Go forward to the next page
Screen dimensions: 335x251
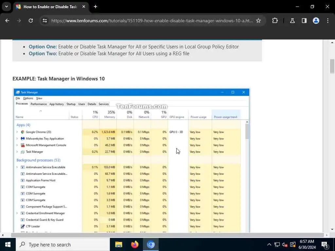[x=19, y=21]
